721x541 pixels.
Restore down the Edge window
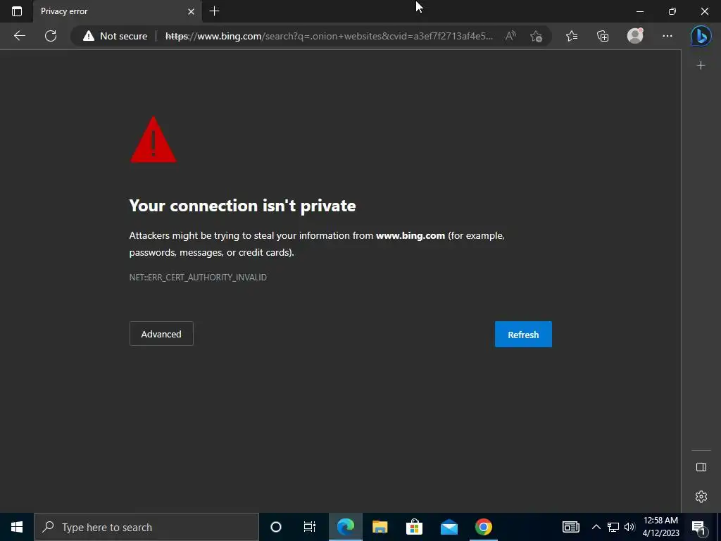672,11
